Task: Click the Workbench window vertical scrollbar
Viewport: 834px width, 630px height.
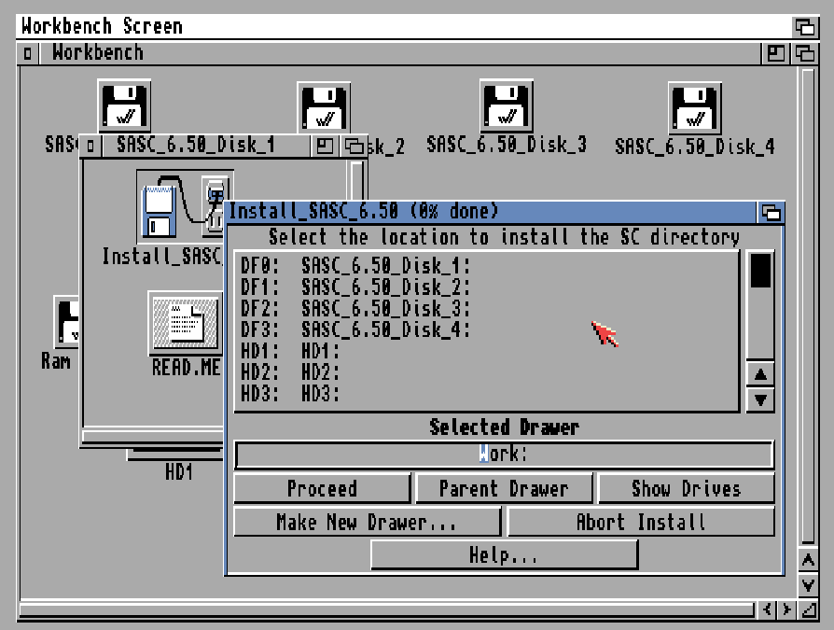Action: pyautogui.click(x=809, y=306)
